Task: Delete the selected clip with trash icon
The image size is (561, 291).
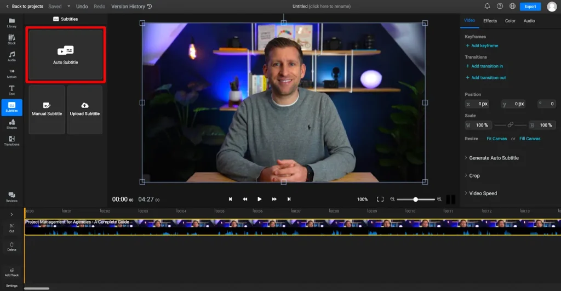Action: point(12,246)
